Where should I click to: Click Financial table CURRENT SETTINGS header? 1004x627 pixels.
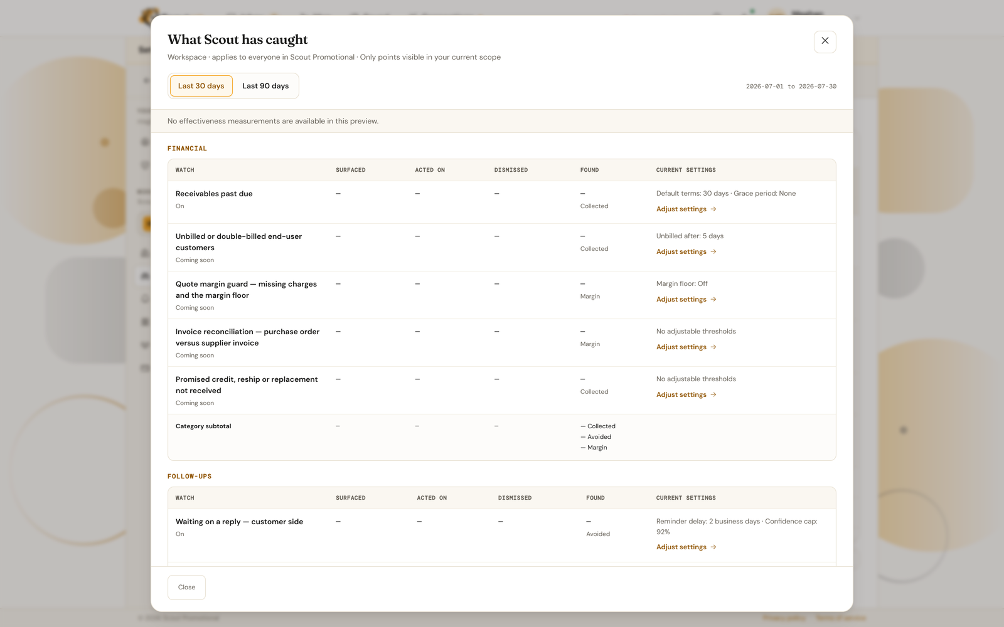[686, 170]
